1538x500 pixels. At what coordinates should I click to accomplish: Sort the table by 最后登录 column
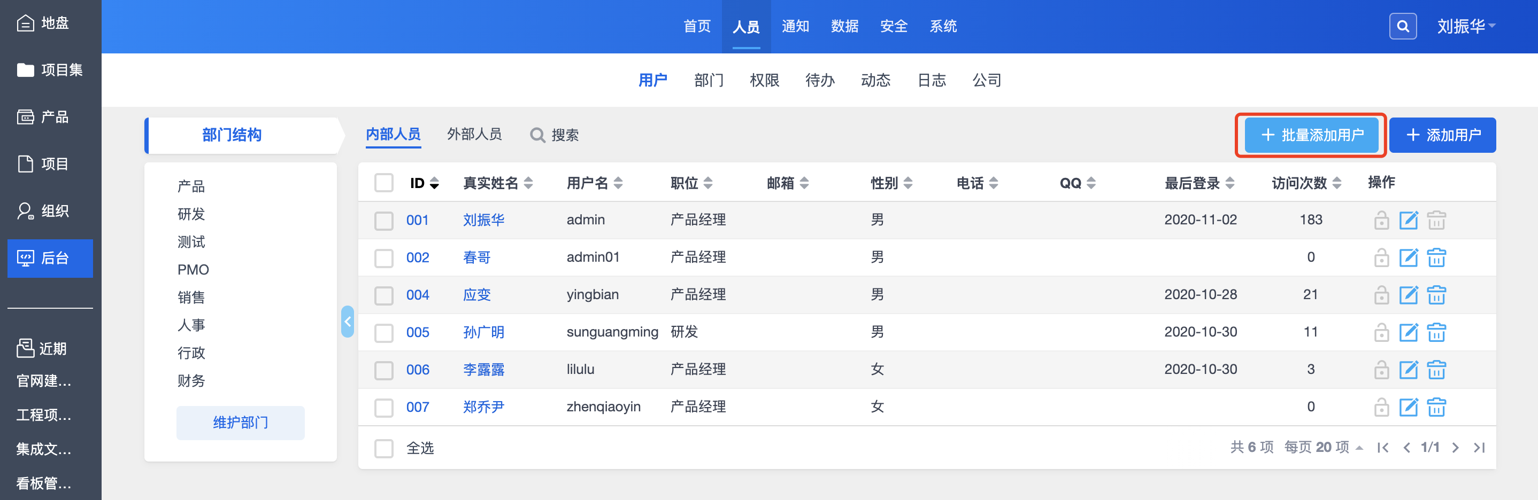tap(1199, 183)
